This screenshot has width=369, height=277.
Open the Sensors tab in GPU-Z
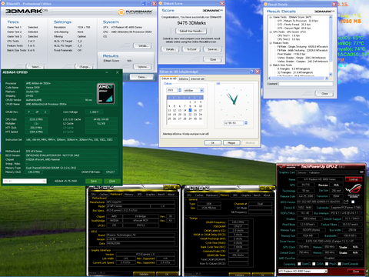301,172
